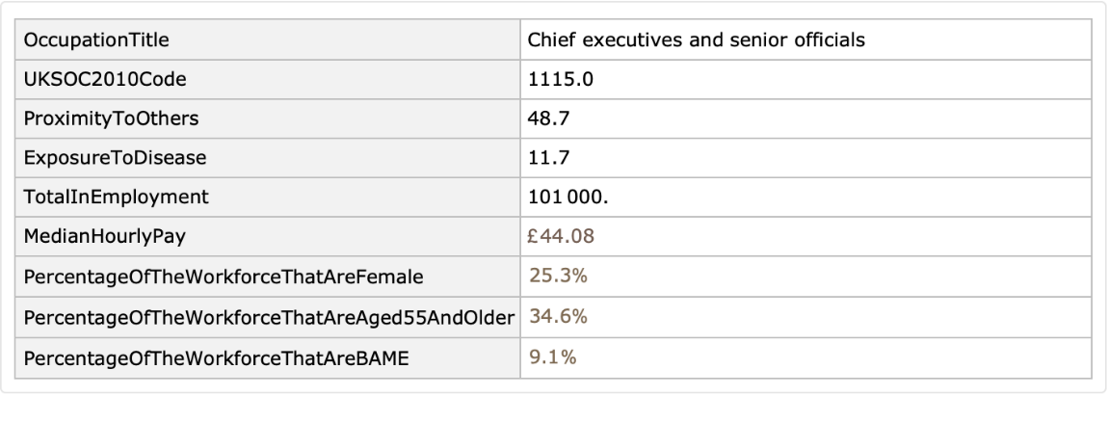Click the PercentageOfTheWorkforceThatAreFemale label
The height and width of the screenshot is (422, 1108).
[x=188, y=277]
